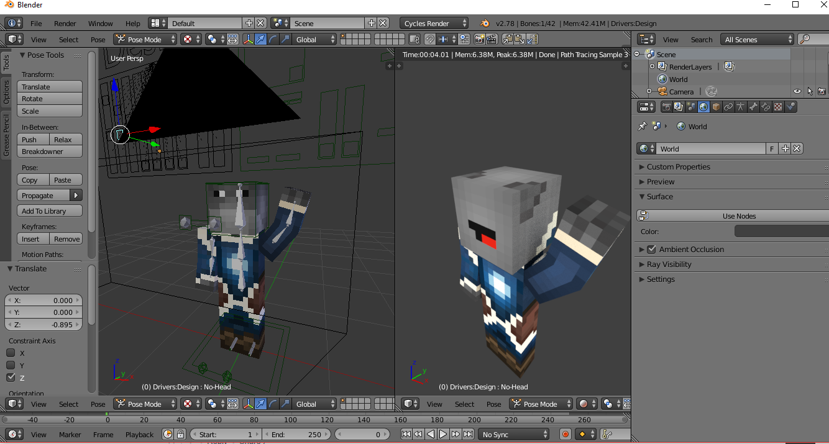Expand the RenderLayers item in outliner

652,66
